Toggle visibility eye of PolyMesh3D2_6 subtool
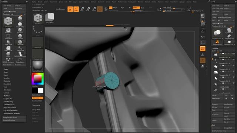The image size is (237, 133). pos(234,59)
